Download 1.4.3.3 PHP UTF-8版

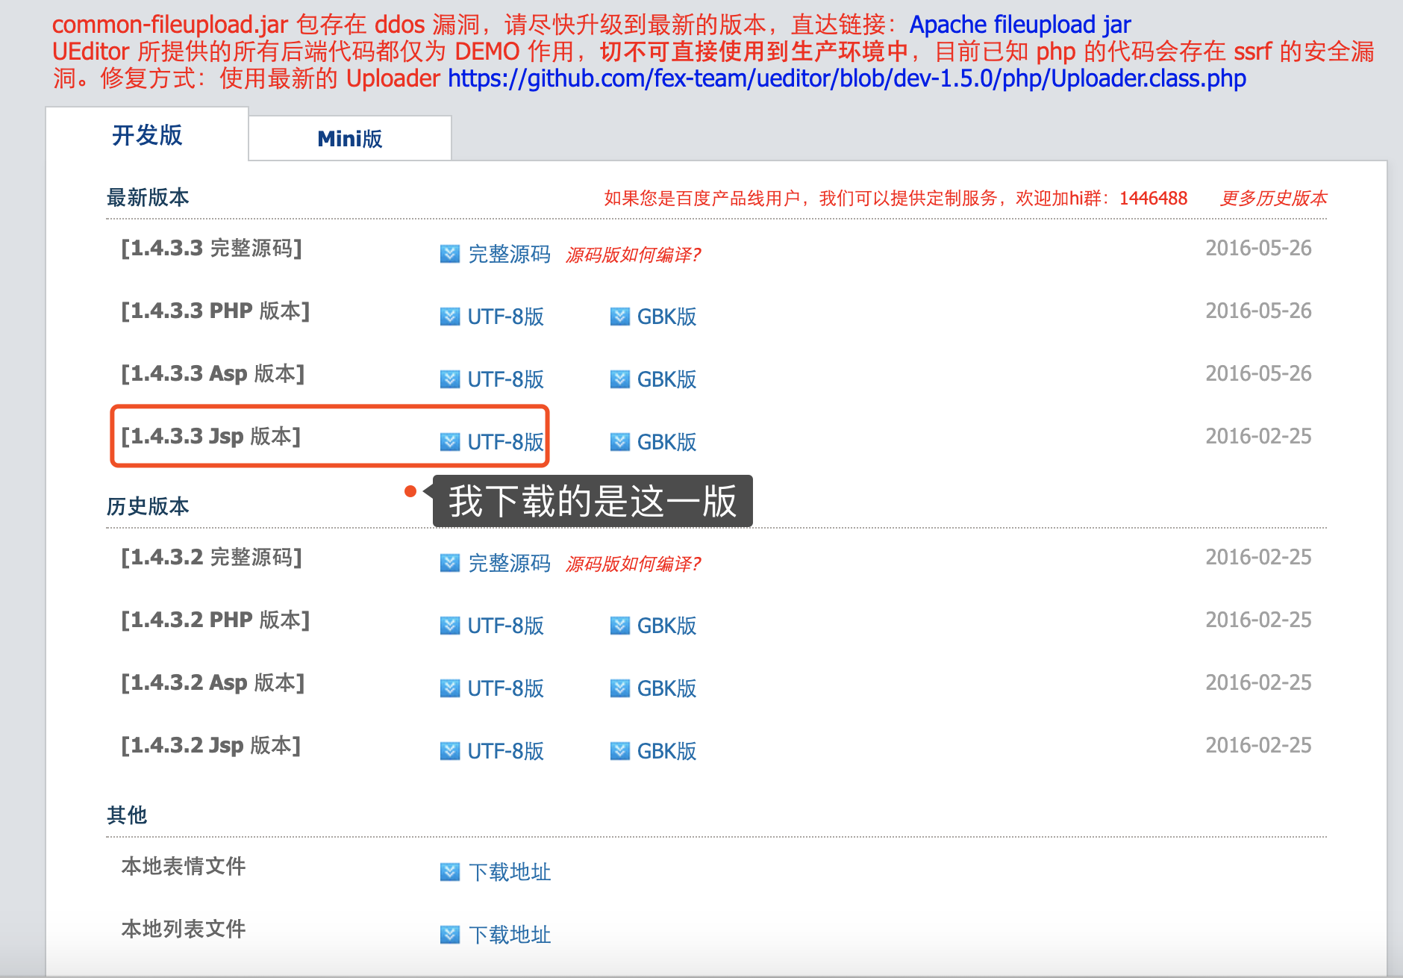pyautogui.click(x=506, y=317)
